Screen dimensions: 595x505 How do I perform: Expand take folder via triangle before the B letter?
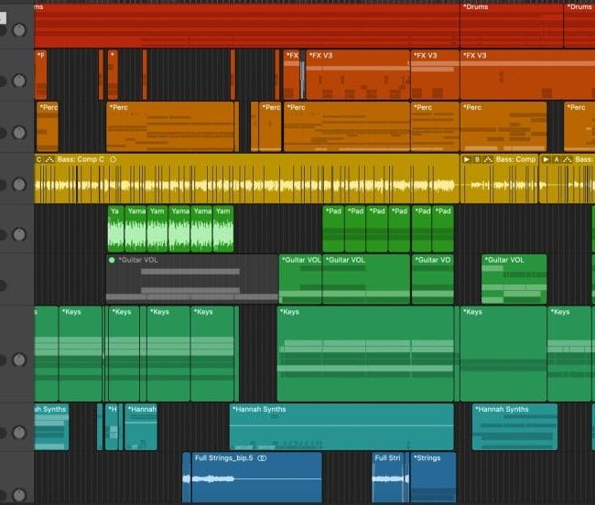[466, 159]
